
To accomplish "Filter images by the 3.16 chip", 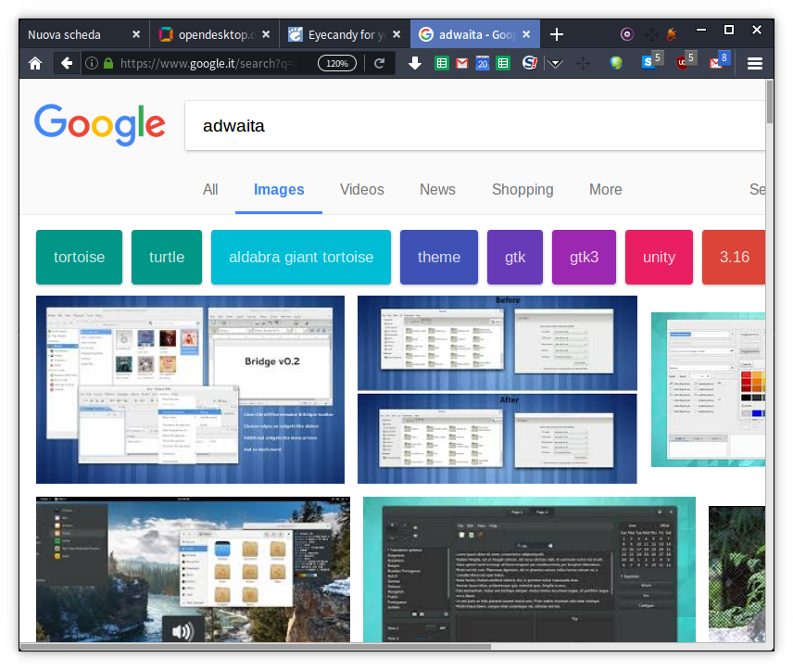I will pos(734,257).
